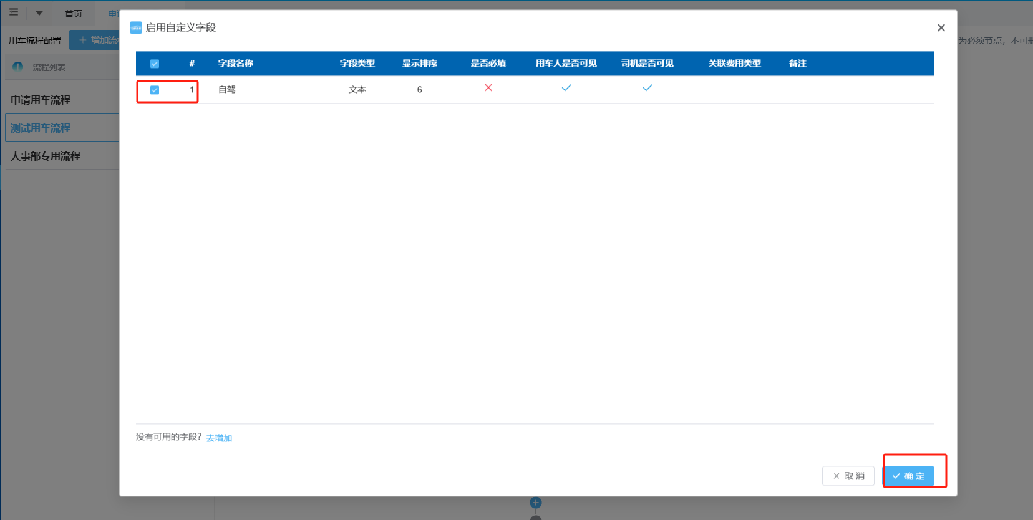
Task: Toggle the select-all checkbox in table header
Action: [155, 64]
